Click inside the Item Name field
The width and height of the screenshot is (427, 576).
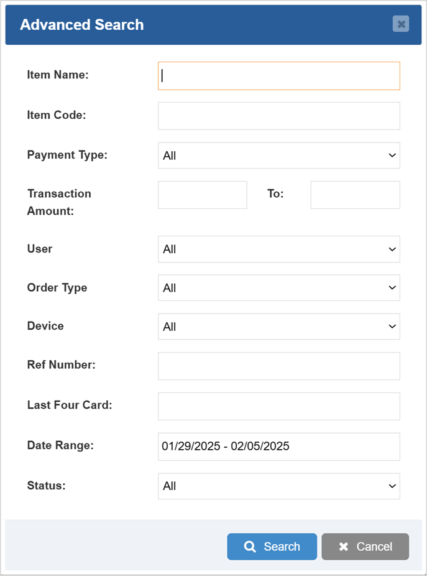point(278,75)
